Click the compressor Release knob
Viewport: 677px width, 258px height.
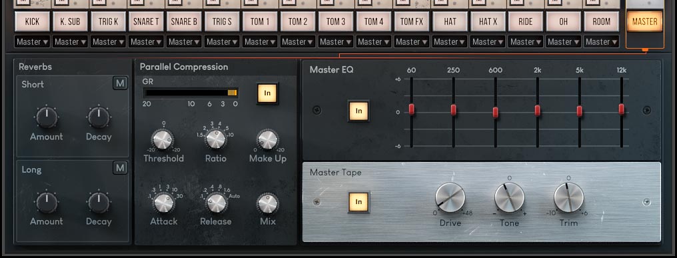click(x=217, y=203)
